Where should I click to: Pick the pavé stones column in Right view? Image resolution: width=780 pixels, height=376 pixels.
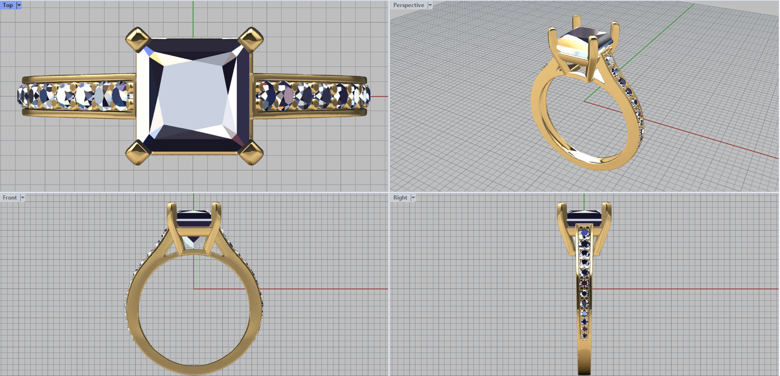point(584,282)
